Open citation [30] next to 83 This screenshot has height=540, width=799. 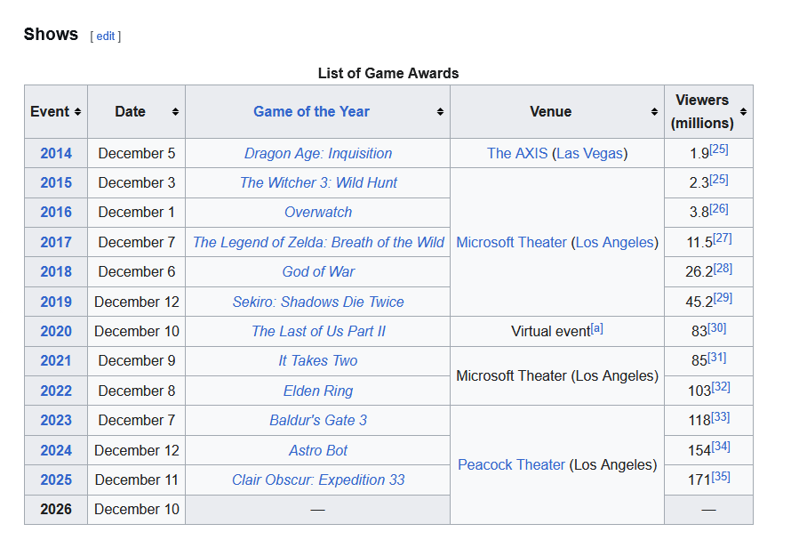tap(717, 328)
